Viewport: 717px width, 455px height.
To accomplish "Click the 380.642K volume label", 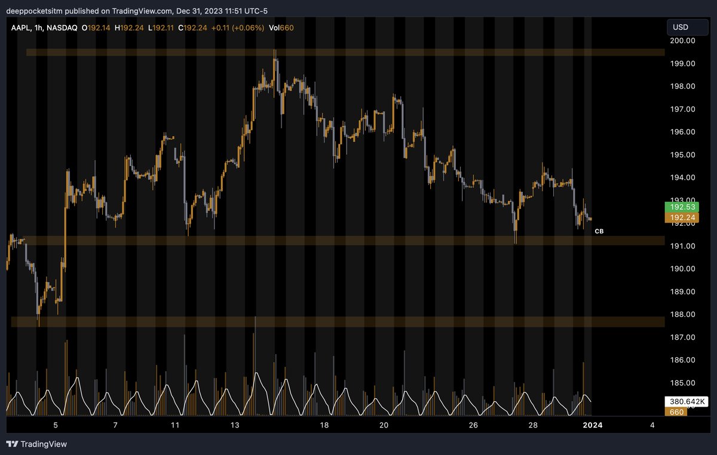I will pos(686,402).
